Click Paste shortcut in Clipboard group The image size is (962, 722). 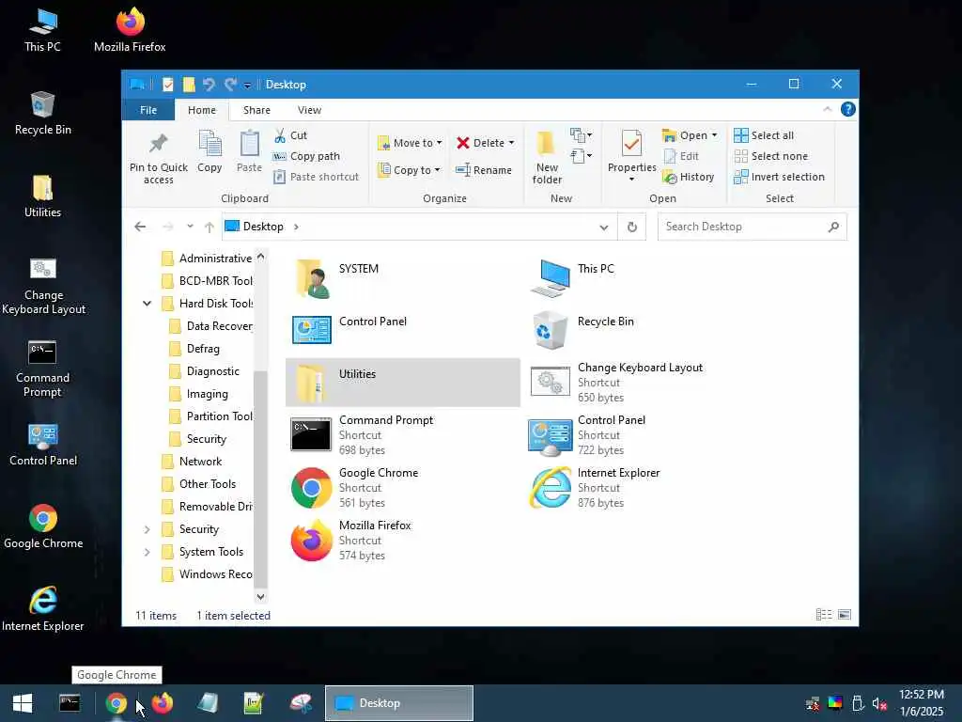(316, 177)
